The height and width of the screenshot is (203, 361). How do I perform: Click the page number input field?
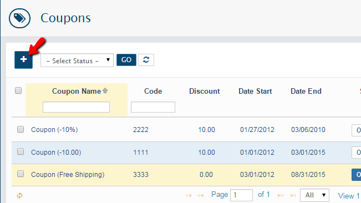[242, 195]
